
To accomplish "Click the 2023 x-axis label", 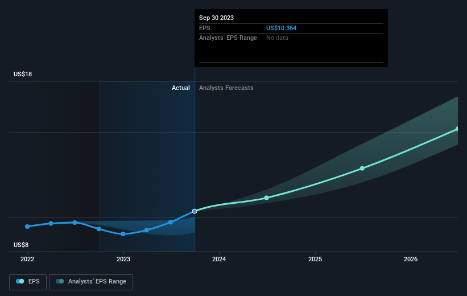I will pos(123,260).
